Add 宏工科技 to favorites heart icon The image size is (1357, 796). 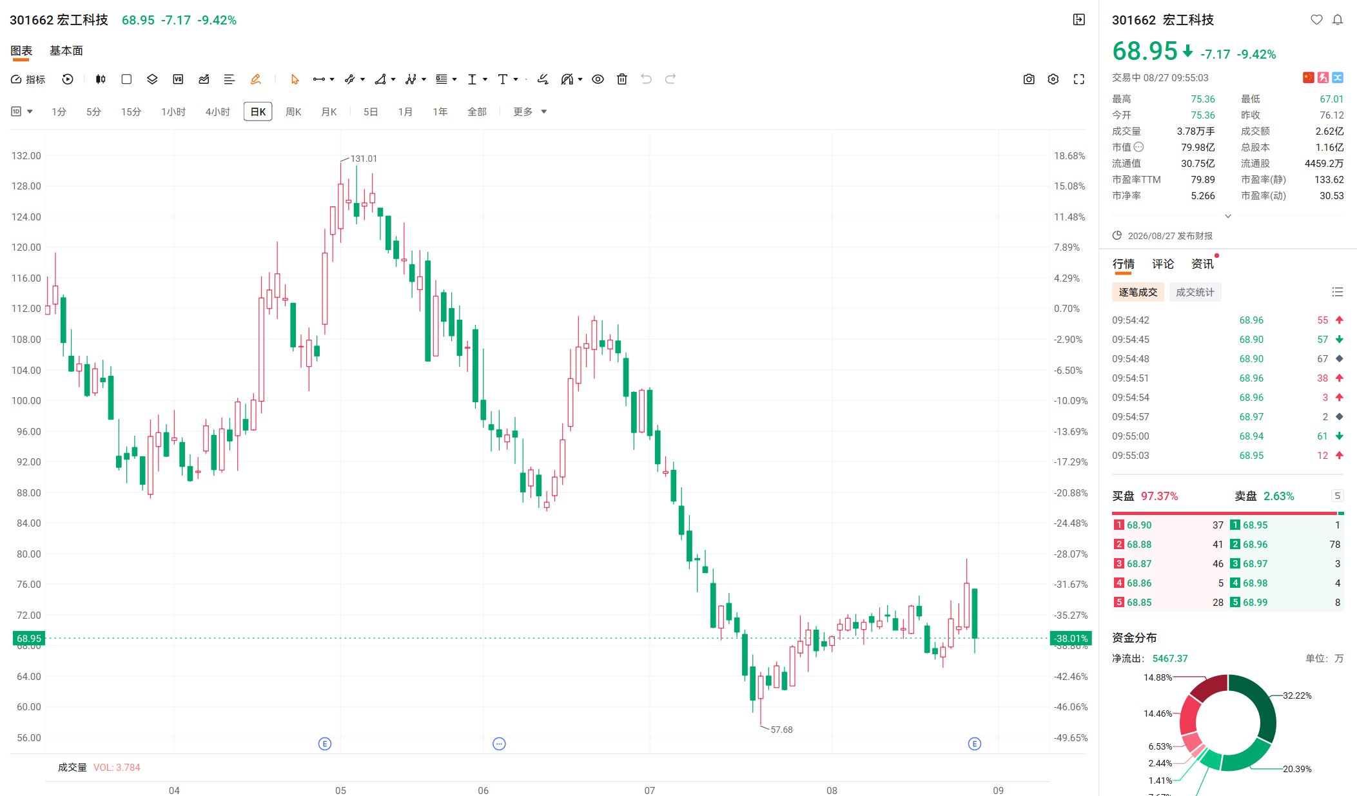point(1316,20)
